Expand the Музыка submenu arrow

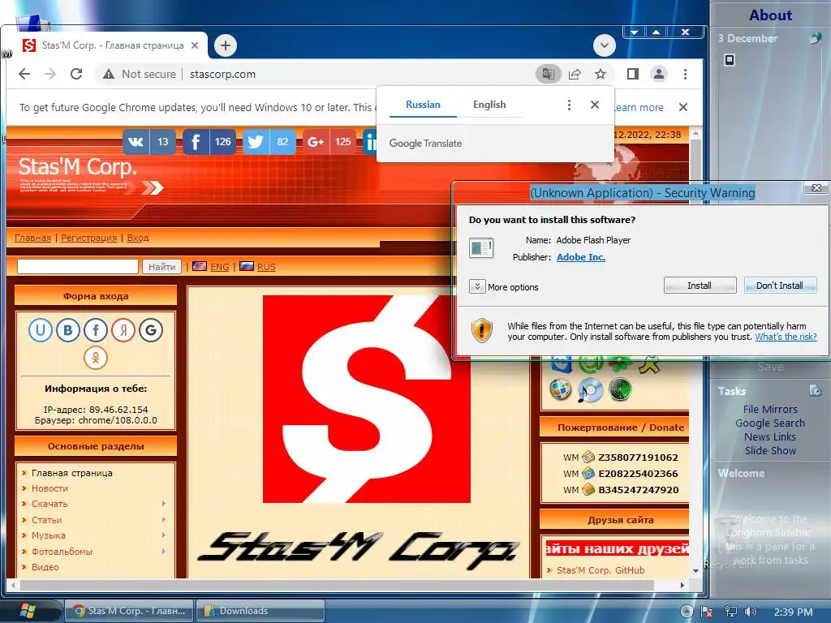(x=164, y=535)
